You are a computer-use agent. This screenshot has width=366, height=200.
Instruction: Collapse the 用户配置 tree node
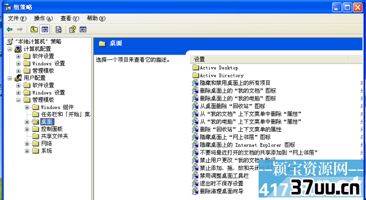[x=10, y=78]
